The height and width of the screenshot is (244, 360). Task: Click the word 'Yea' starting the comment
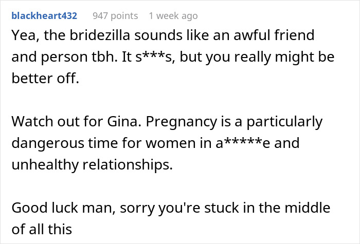(x=22, y=36)
